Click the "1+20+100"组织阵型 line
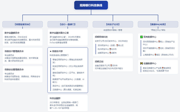180x112 pixels. (x=59, y=108)
